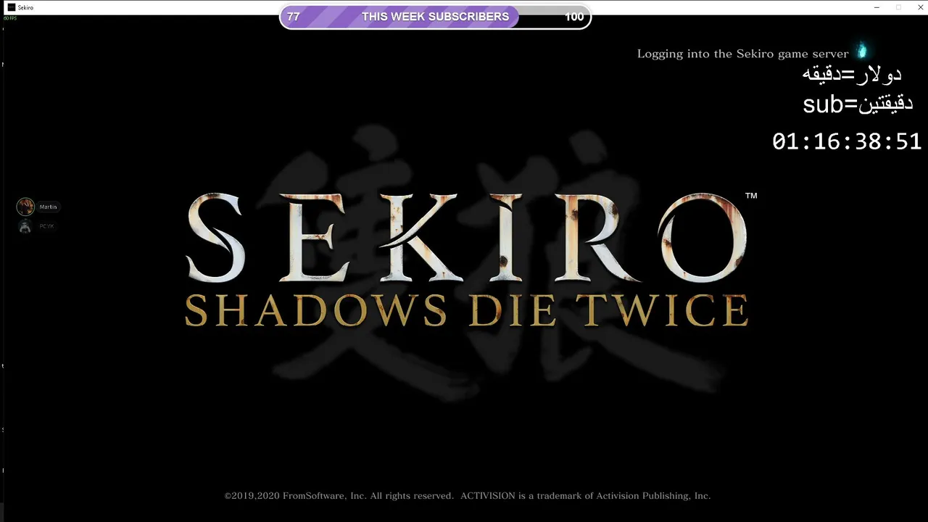
Task: Click the Arabic text line above "sub="
Action: coord(852,75)
